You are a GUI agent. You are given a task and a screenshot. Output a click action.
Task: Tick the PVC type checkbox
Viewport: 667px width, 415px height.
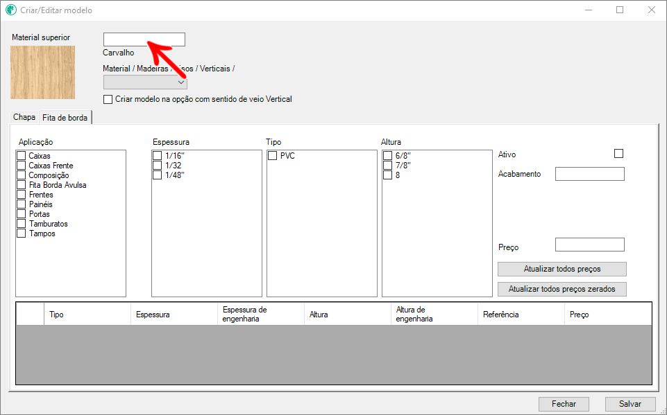pyautogui.click(x=273, y=155)
